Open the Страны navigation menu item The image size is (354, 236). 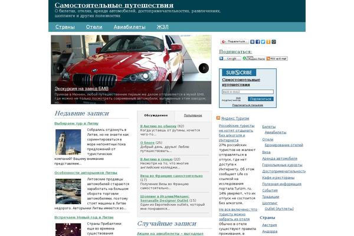pyautogui.click(x=65, y=27)
